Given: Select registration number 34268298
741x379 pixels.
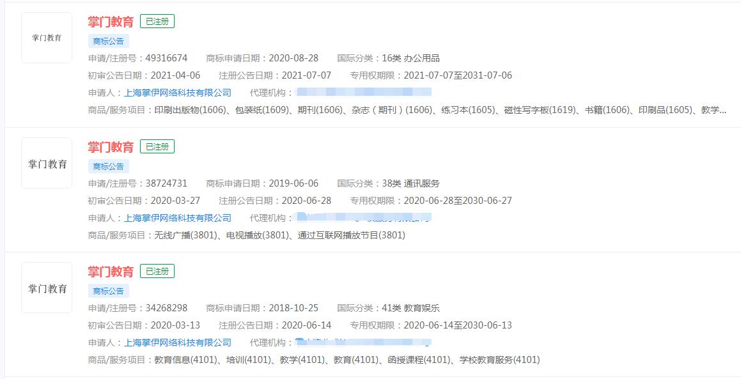Looking at the screenshot, I should click(x=166, y=308).
